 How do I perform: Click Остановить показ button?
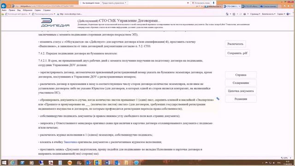201,3
